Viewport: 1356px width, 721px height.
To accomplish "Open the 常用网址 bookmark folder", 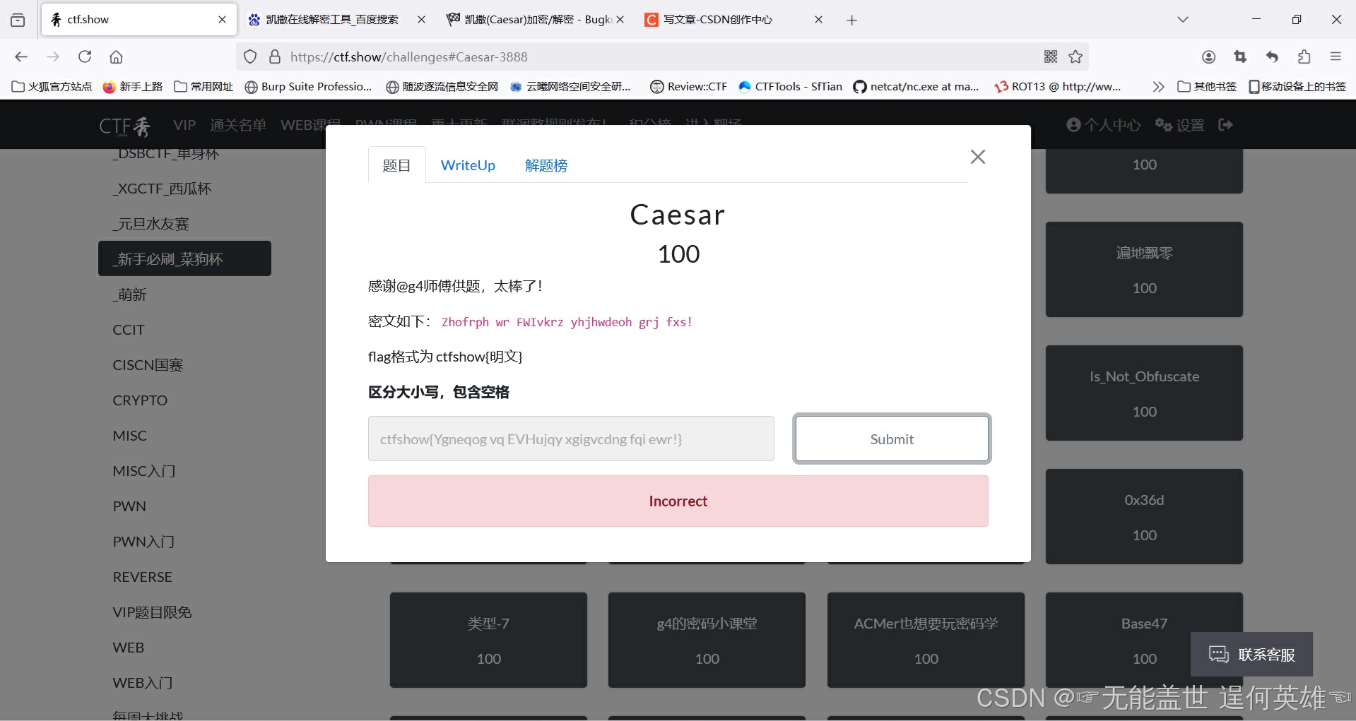I will (204, 86).
